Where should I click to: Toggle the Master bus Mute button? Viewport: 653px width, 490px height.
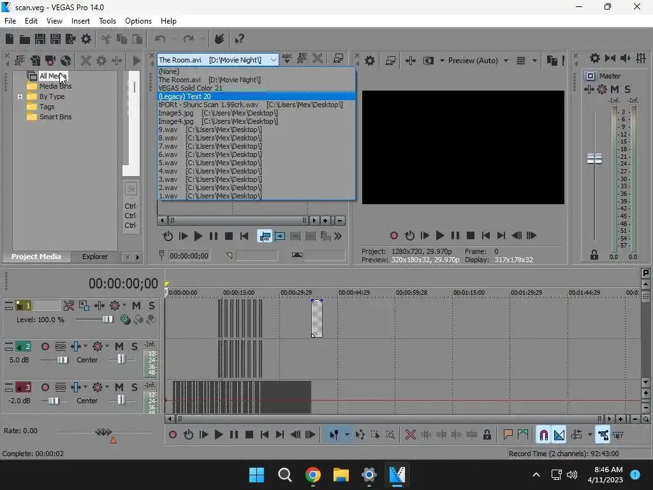[x=614, y=89]
